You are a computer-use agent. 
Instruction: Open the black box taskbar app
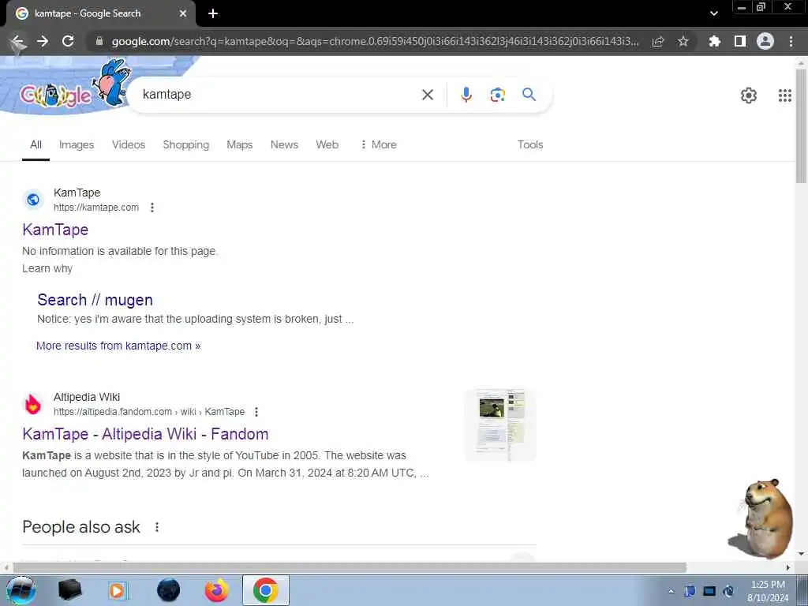[x=69, y=590]
